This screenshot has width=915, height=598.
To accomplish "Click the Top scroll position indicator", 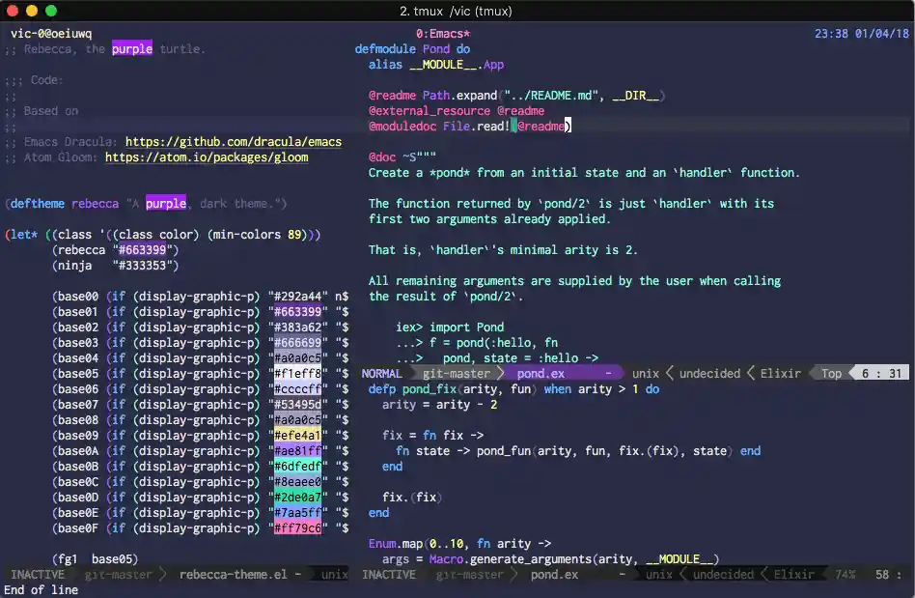I will pos(832,373).
